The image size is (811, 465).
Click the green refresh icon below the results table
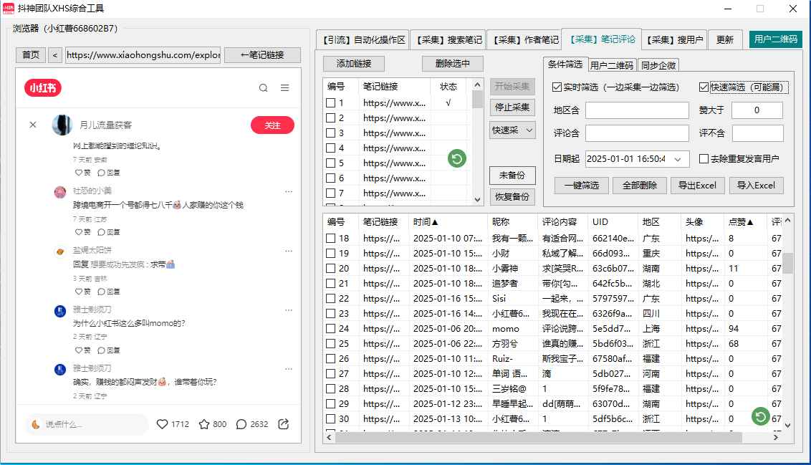coord(759,416)
